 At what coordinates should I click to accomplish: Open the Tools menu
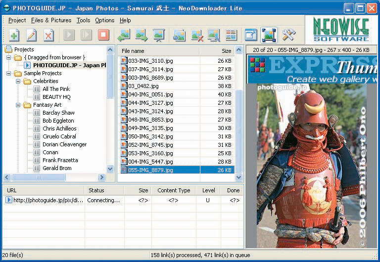coord(83,20)
